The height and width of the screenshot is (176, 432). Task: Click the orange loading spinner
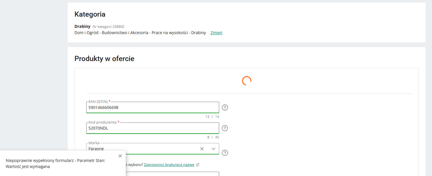coord(246,81)
